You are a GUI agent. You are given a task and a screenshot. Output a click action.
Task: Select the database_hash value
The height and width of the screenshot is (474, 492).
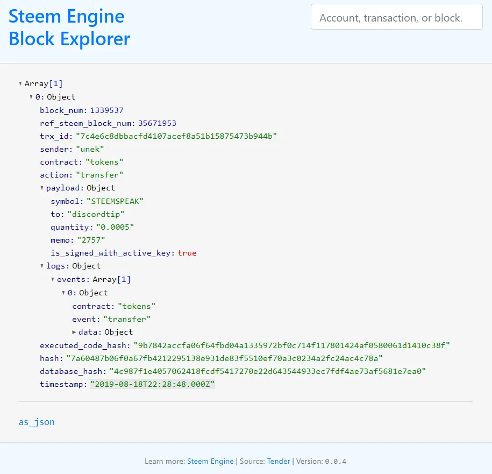point(268,371)
